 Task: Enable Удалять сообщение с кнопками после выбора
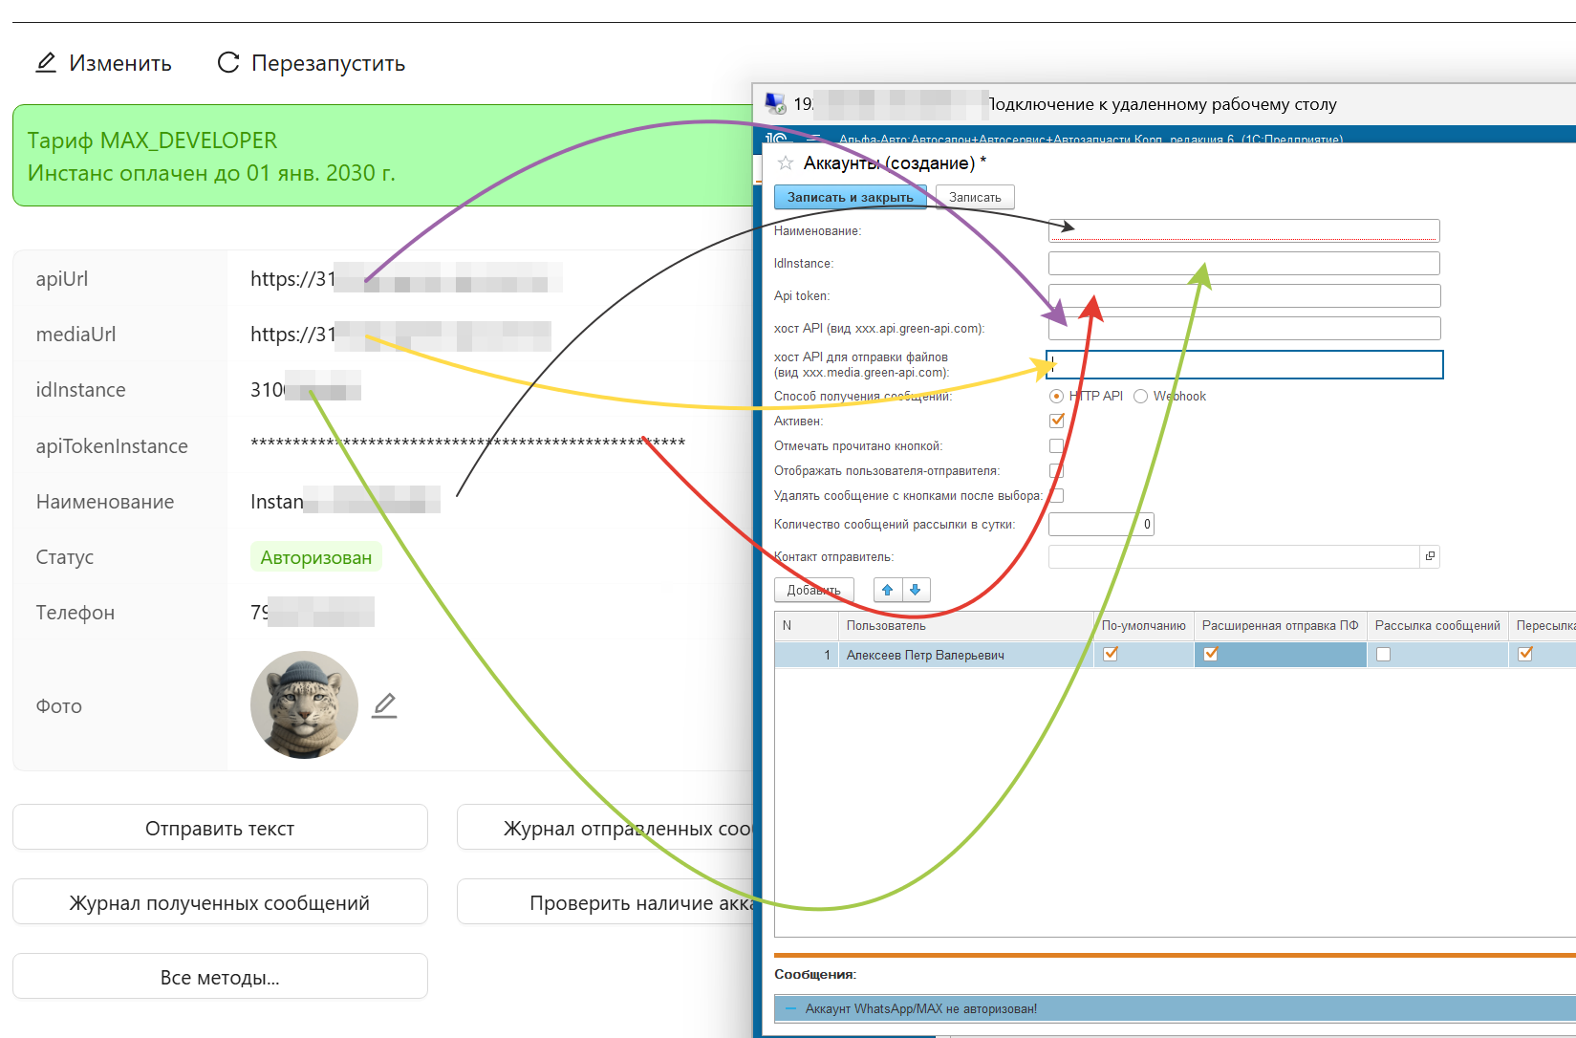[1057, 495]
